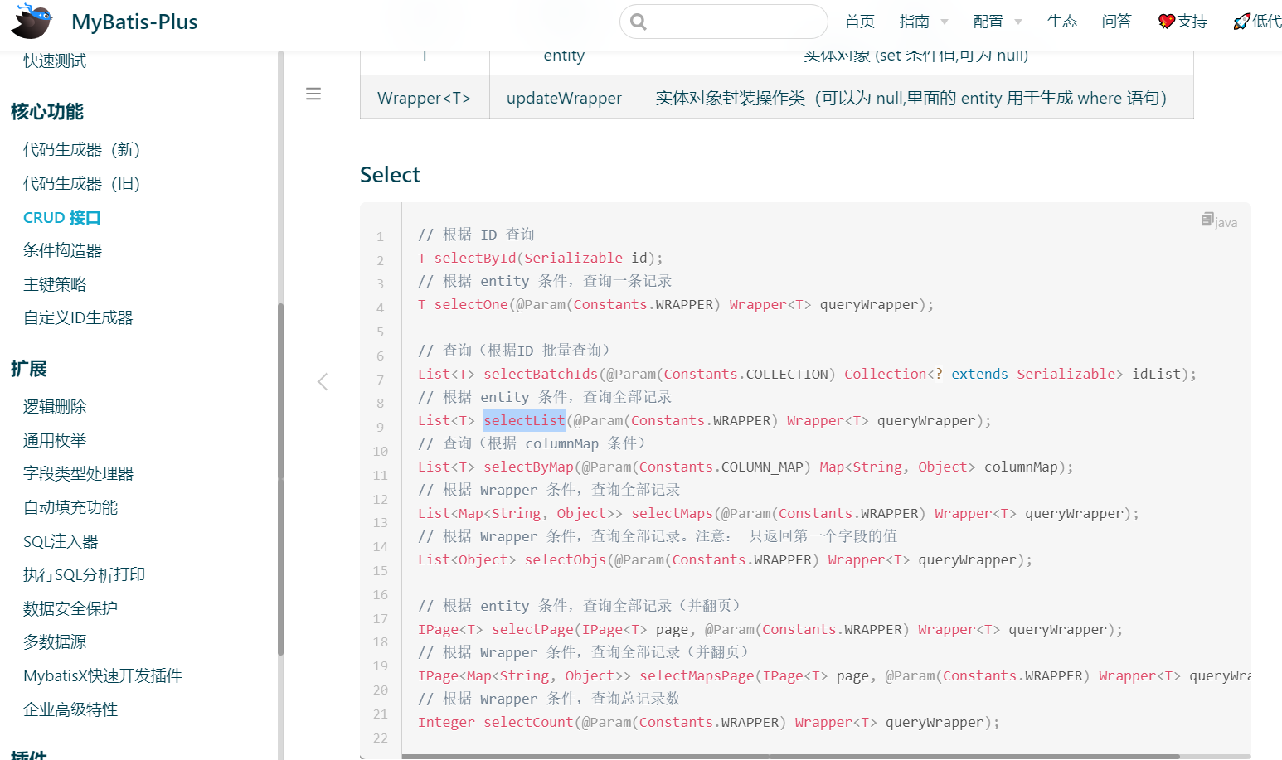1282x760 pixels.
Task: Click selectOne in the code block
Action: point(471,304)
